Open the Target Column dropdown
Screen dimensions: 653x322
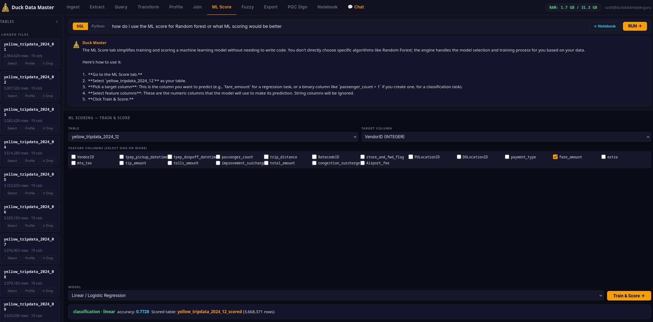tap(506, 137)
